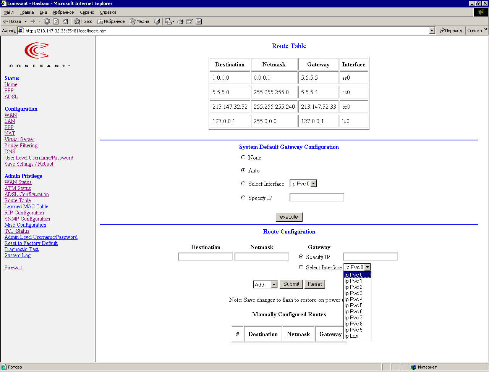
Task: Open the Медиа media pane
Action: [x=140, y=21]
